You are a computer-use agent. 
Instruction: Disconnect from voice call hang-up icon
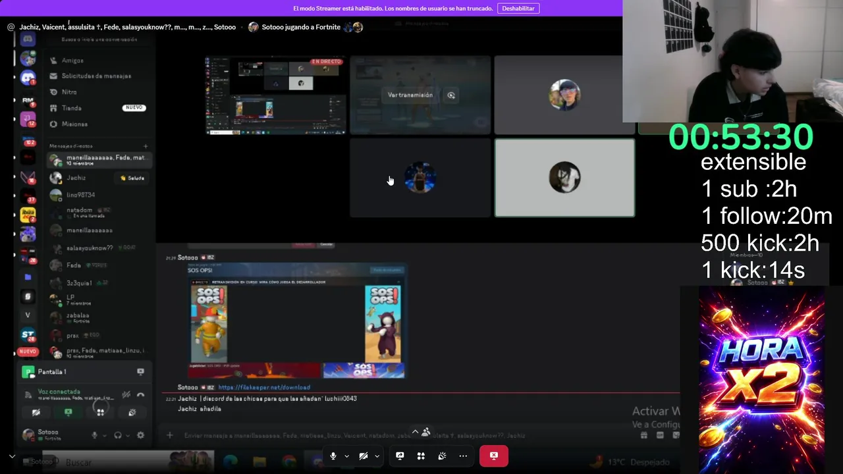140,394
